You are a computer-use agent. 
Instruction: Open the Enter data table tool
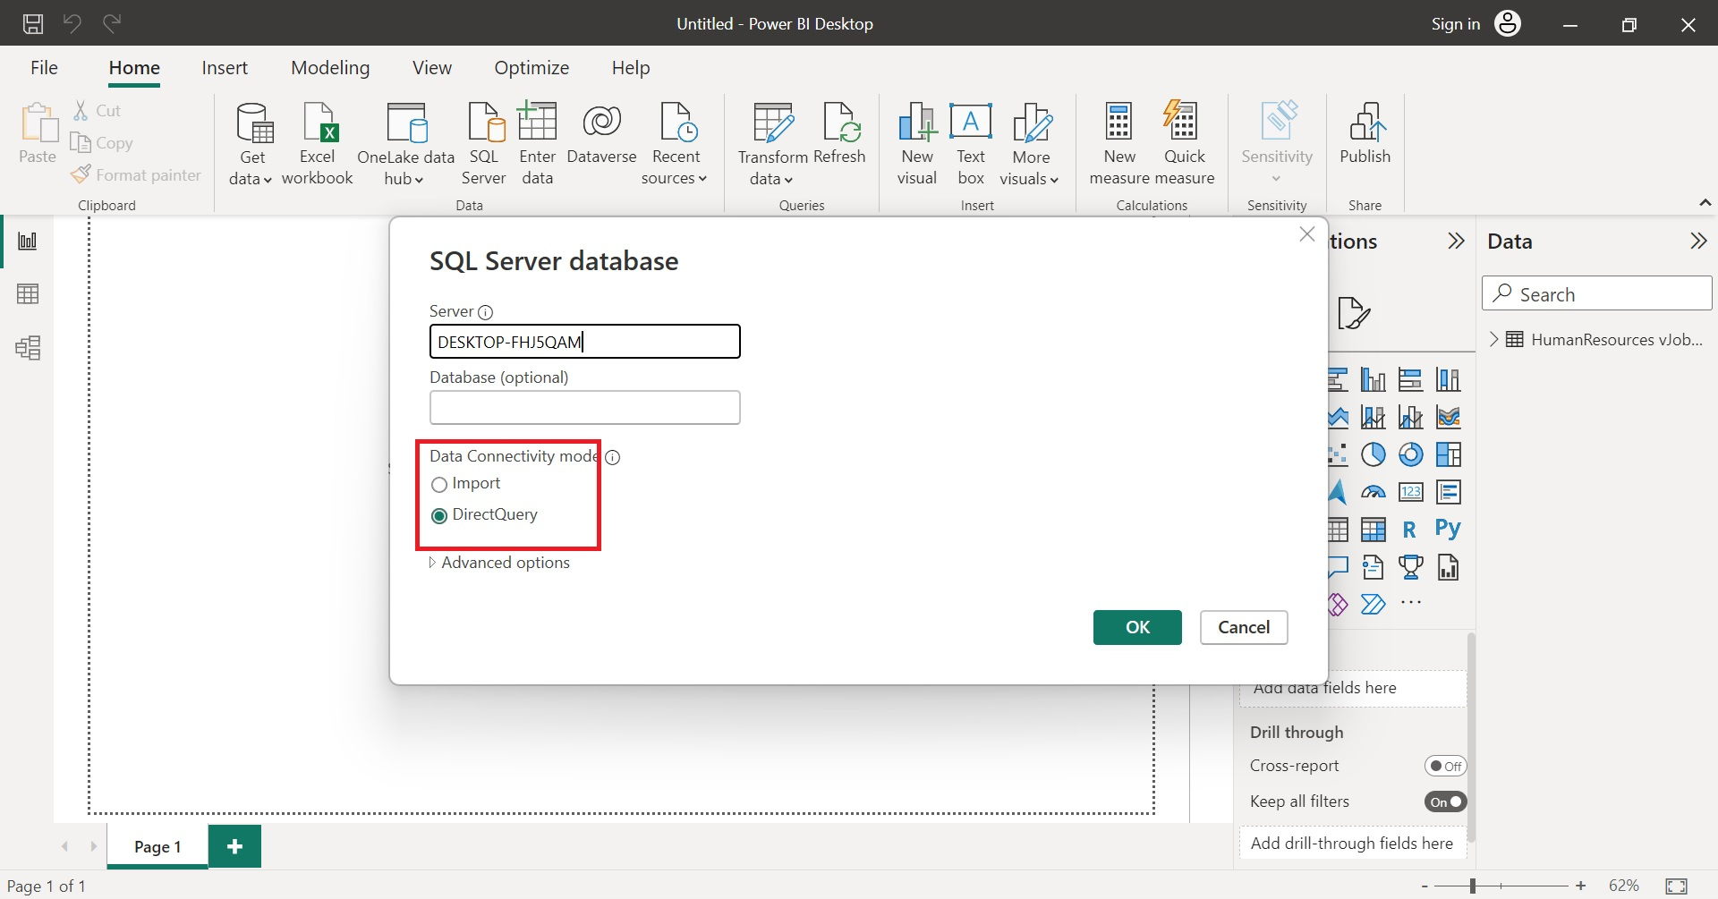pos(537,143)
